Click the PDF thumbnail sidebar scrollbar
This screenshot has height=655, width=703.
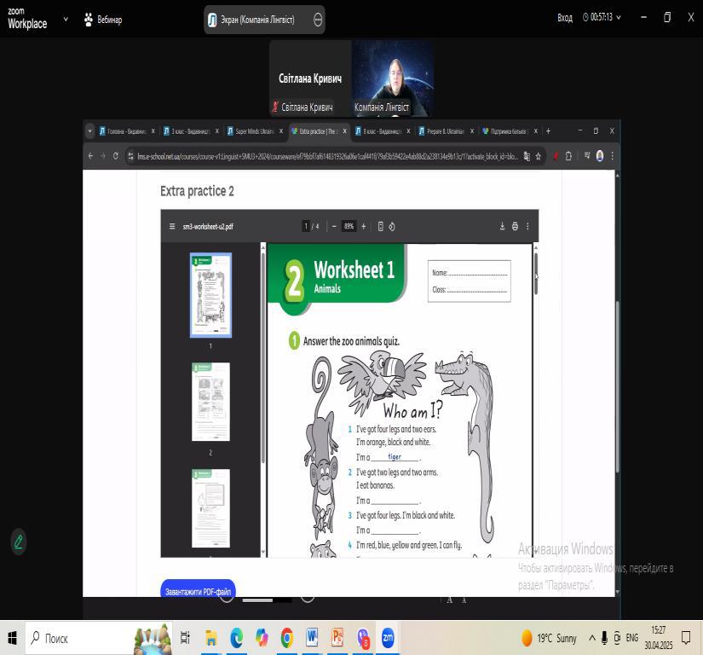pyautogui.click(x=262, y=356)
